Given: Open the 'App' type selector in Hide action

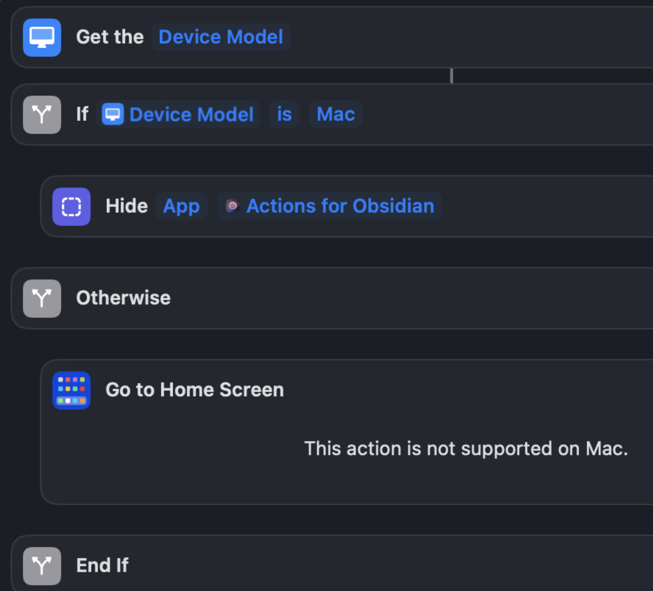Looking at the screenshot, I should 181,206.
